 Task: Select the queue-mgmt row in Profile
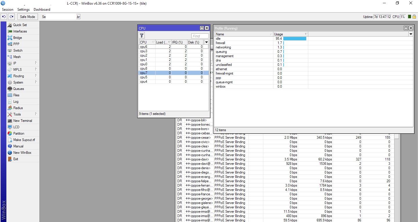pyautogui.click(x=313, y=82)
